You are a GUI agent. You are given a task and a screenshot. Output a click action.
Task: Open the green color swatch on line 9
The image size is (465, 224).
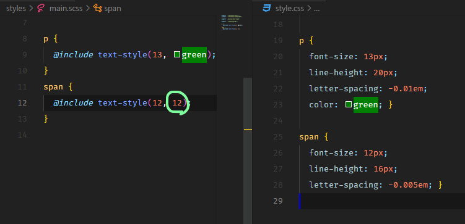pyautogui.click(x=177, y=54)
